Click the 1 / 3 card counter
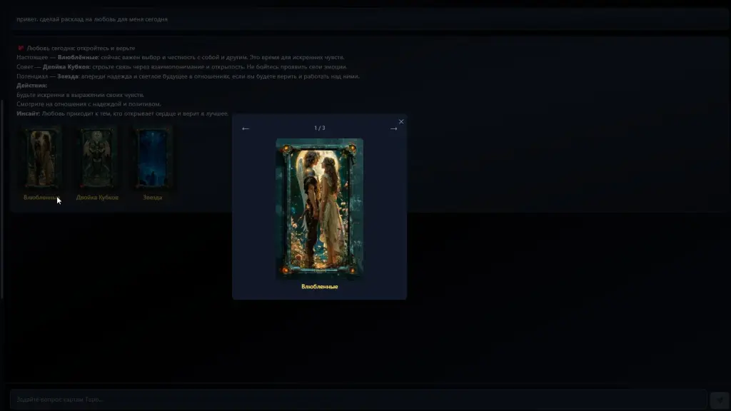The image size is (731, 411). [319, 128]
